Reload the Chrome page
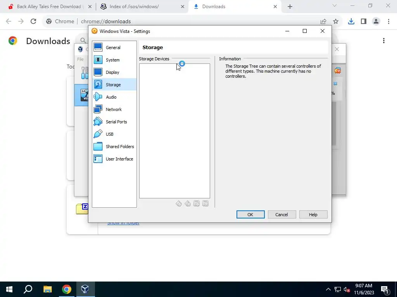 click(33, 21)
